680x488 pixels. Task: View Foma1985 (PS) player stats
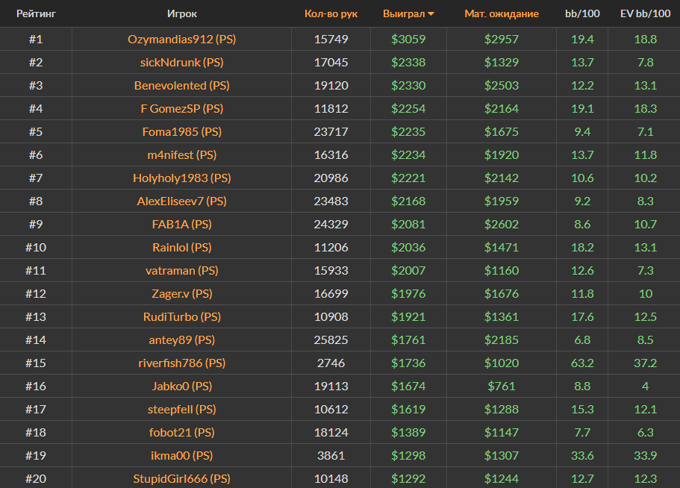(182, 131)
